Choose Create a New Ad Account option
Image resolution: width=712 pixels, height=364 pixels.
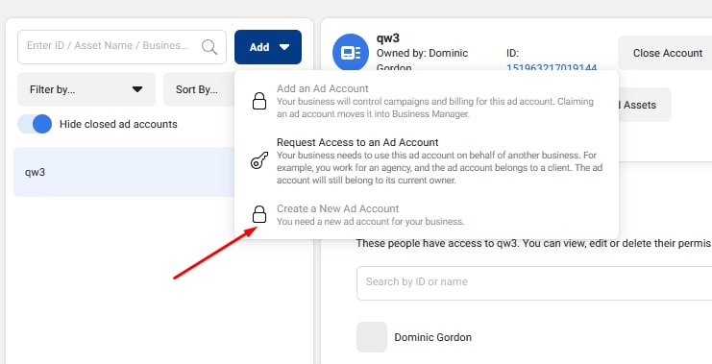[427, 215]
